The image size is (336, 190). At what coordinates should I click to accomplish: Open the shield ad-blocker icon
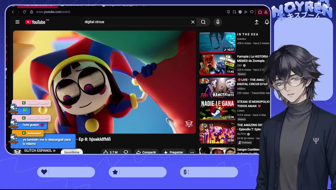click(x=240, y=12)
